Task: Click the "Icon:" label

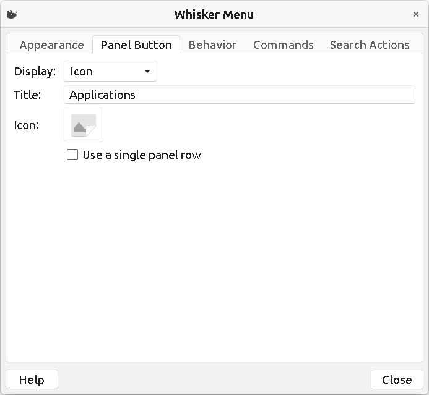Action: [x=26, y=125]
